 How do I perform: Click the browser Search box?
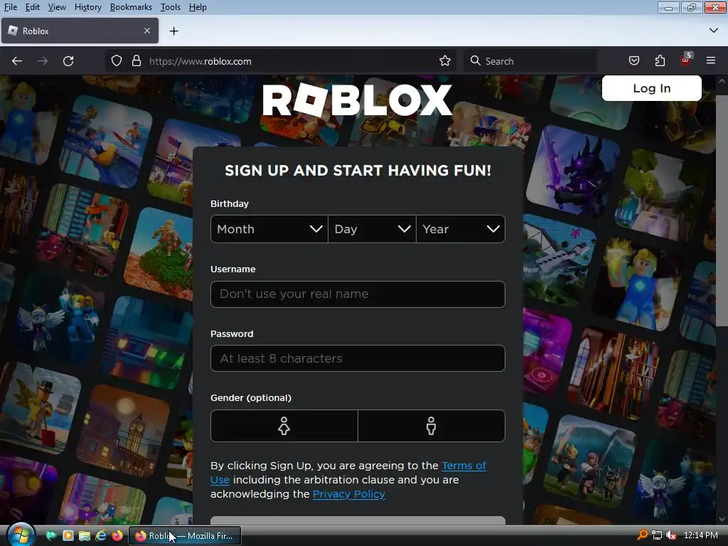point(530,61)
